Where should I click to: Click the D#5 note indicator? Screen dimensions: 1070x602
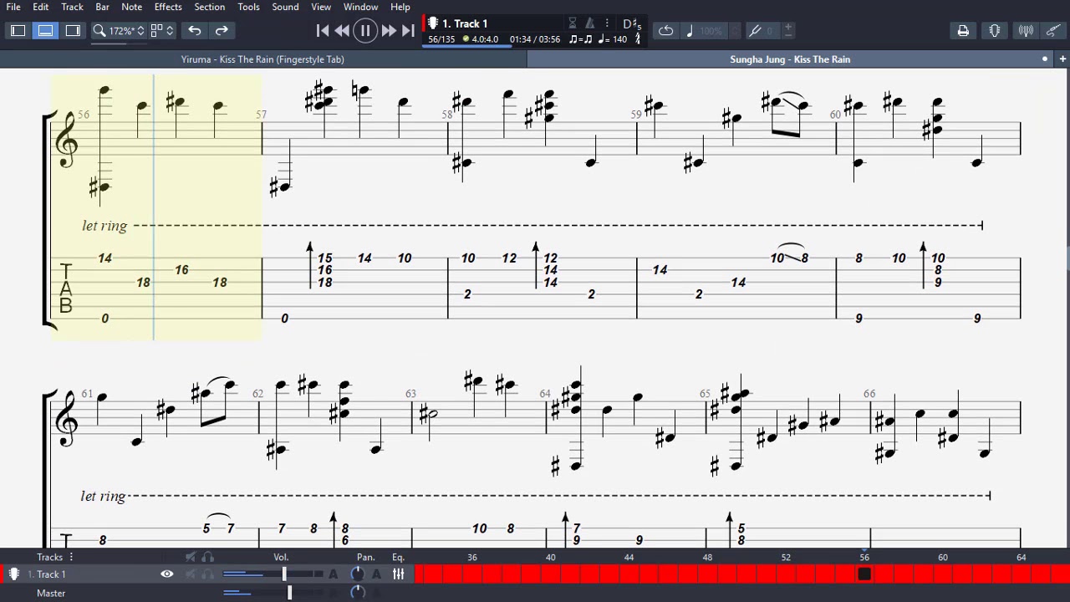tap(632, 23)
